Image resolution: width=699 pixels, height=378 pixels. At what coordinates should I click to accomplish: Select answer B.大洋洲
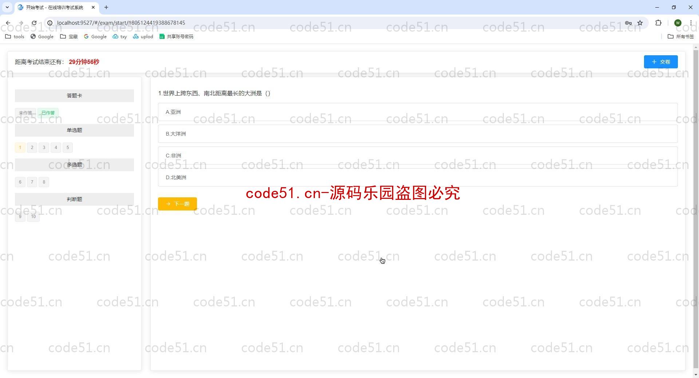pyautogui.click(x=418, y=134)
